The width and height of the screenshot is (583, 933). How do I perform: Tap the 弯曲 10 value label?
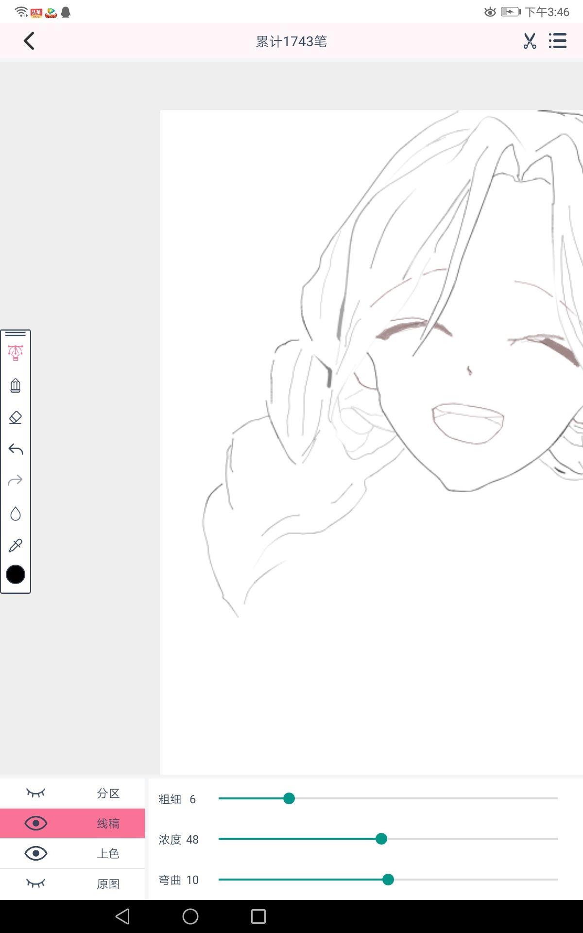click(x=179, y=880)
